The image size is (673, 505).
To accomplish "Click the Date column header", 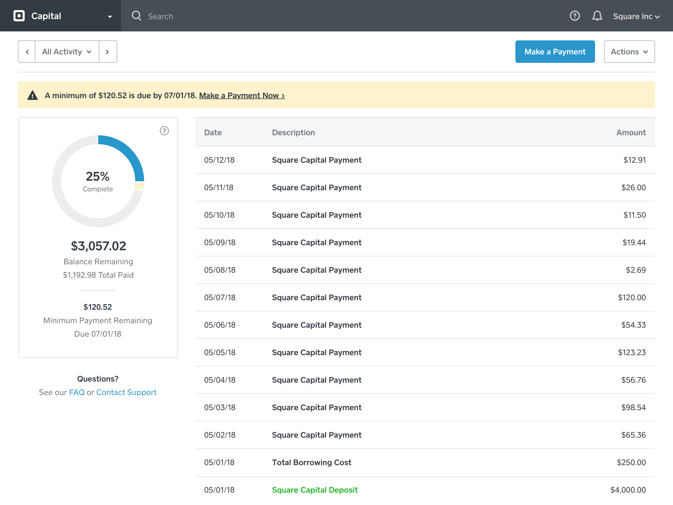I will point(213,132).
